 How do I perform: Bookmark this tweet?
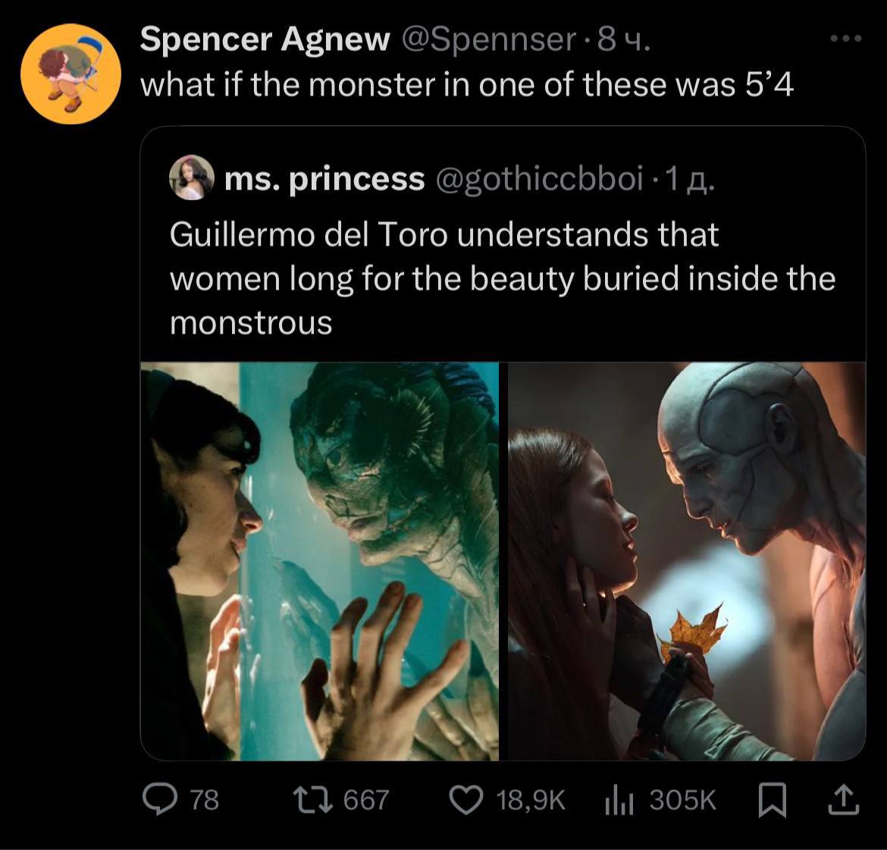point(773,800)
